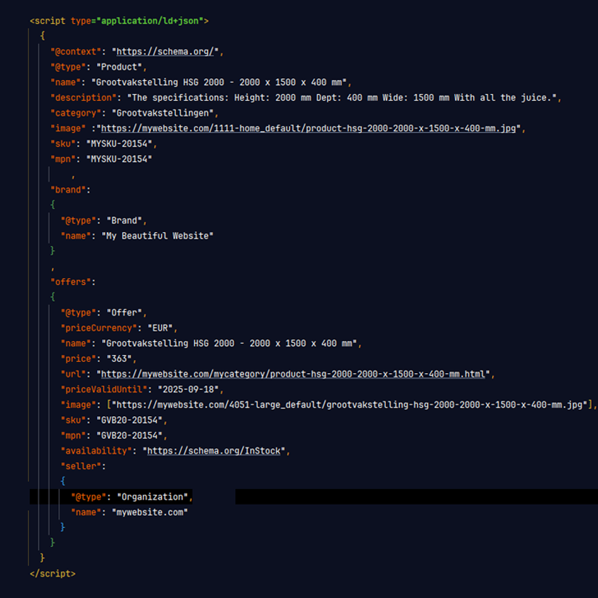
Task: Click the "brand" key
Action: tap(68, 190)
